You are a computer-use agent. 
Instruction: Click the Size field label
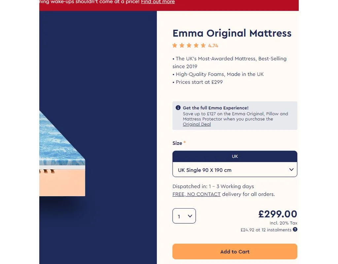coord(177,143)
